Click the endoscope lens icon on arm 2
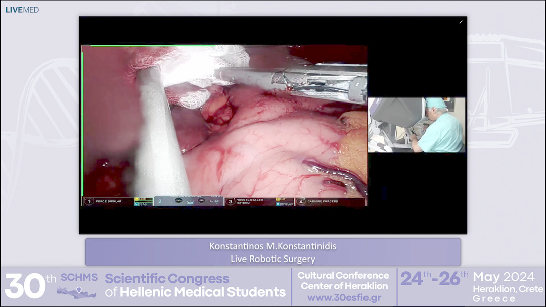The width and height of the screenshot is (546, 307). coord(179,200)
